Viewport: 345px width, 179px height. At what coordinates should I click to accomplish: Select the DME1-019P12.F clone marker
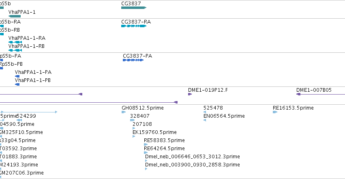click(190, 94)
